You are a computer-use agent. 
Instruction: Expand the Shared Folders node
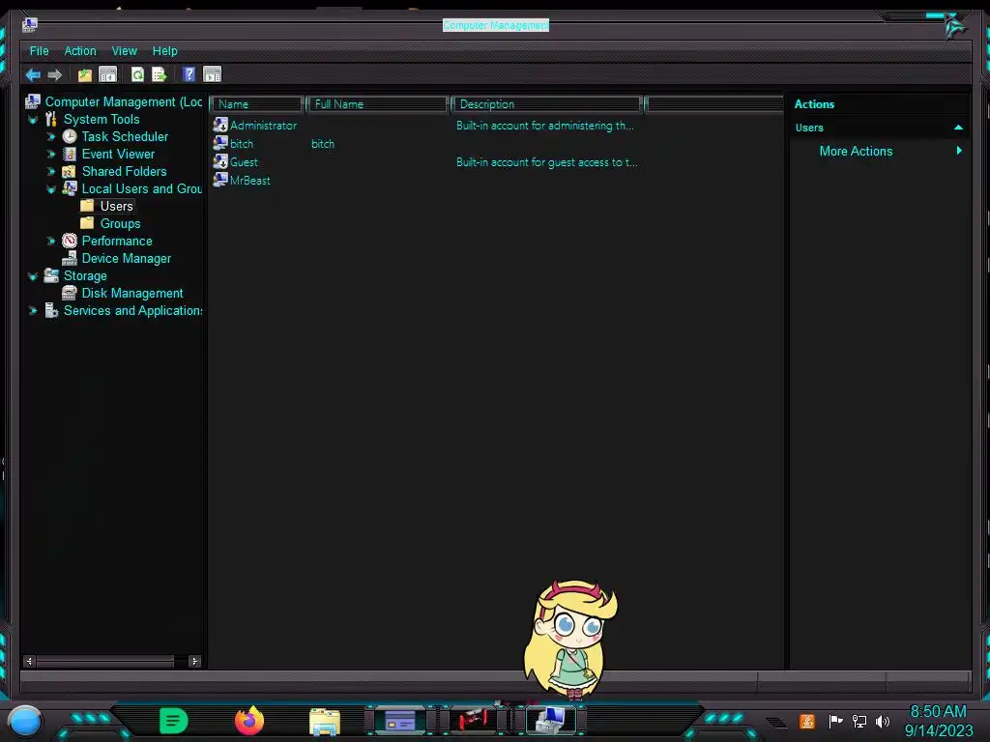pyautogui.click(x=51, y=172)
